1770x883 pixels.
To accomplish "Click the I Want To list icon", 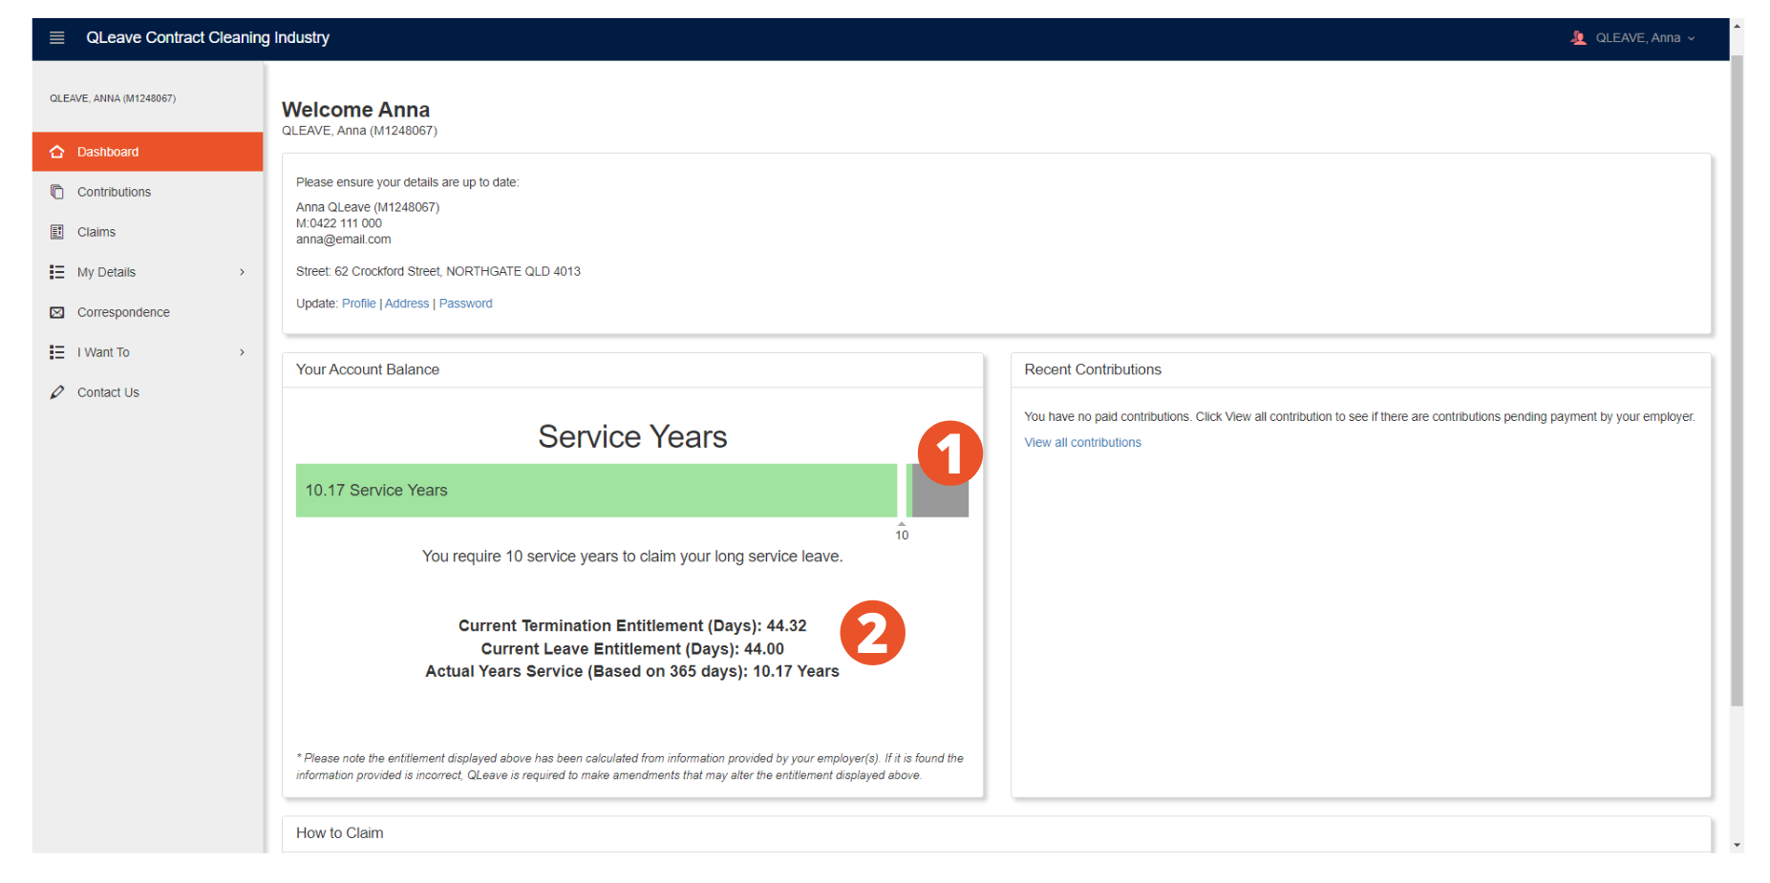I will pos(57,352).
